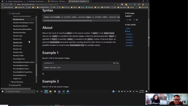This screenshot has width=188, height=106.
Task: Open Number.Sinh in sidebar
Action: point(18,42)
